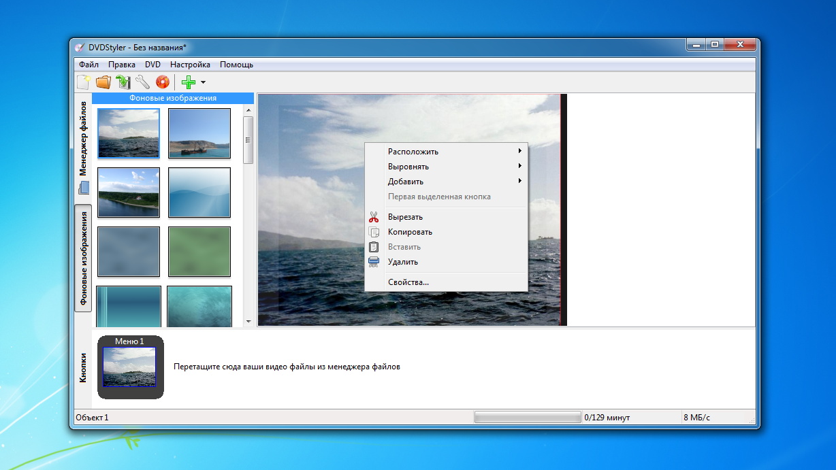The image size is (836, 470).
Task: Click the shredder icon beside Удалить
Action: (x=373, y=262)
